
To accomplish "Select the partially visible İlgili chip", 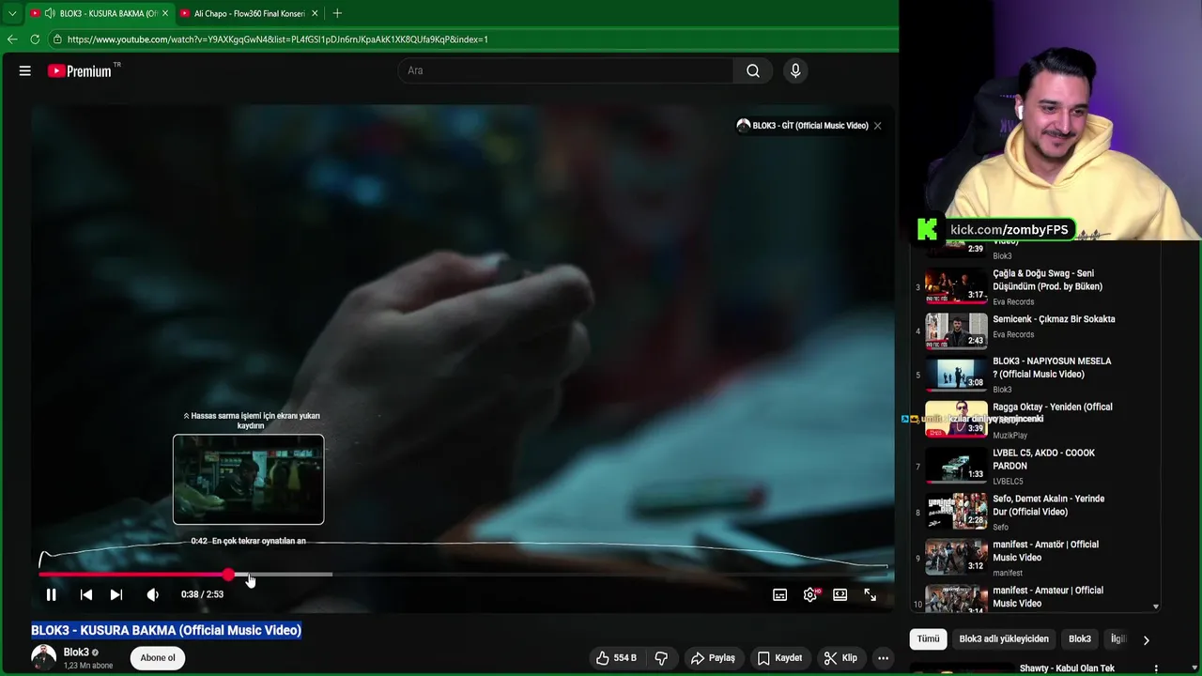I will coord(1118,639).
